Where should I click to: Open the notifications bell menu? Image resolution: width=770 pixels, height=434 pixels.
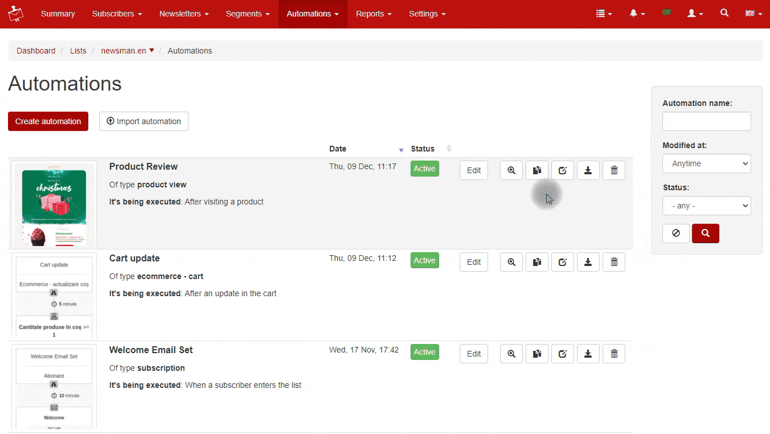pyautogui.click(x=637, y=14)
